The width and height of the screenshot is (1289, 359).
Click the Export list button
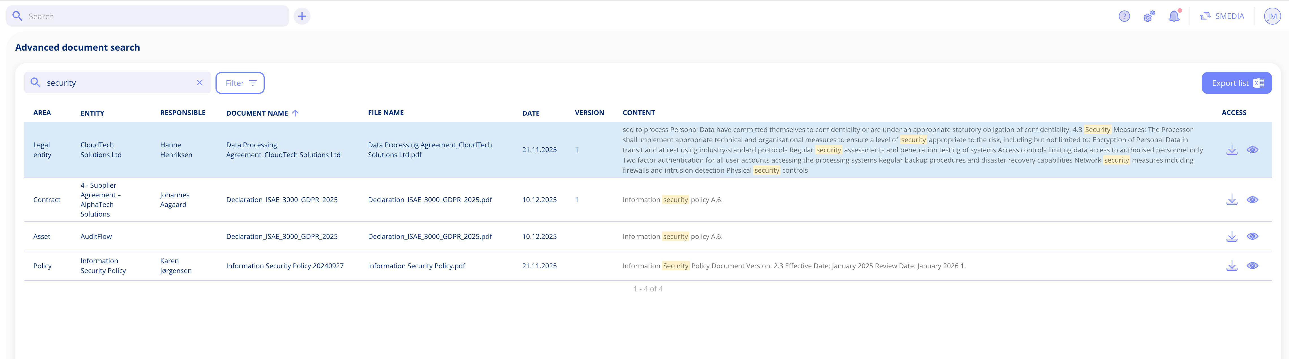[1236, 83]
